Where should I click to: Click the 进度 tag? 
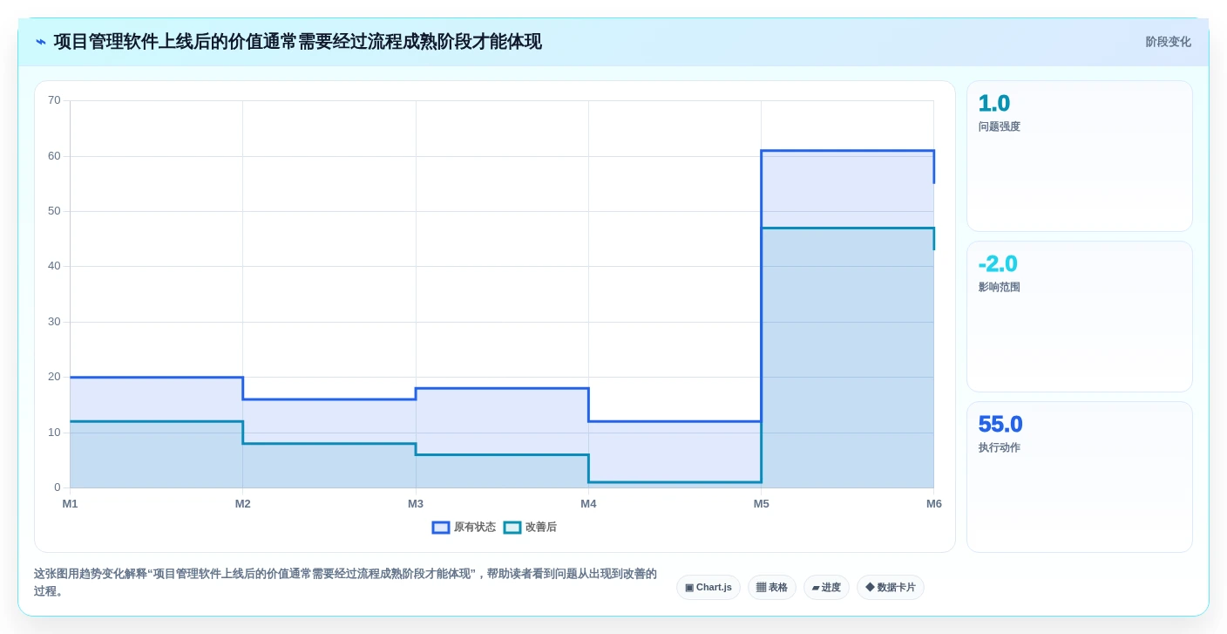click(826, 587)
